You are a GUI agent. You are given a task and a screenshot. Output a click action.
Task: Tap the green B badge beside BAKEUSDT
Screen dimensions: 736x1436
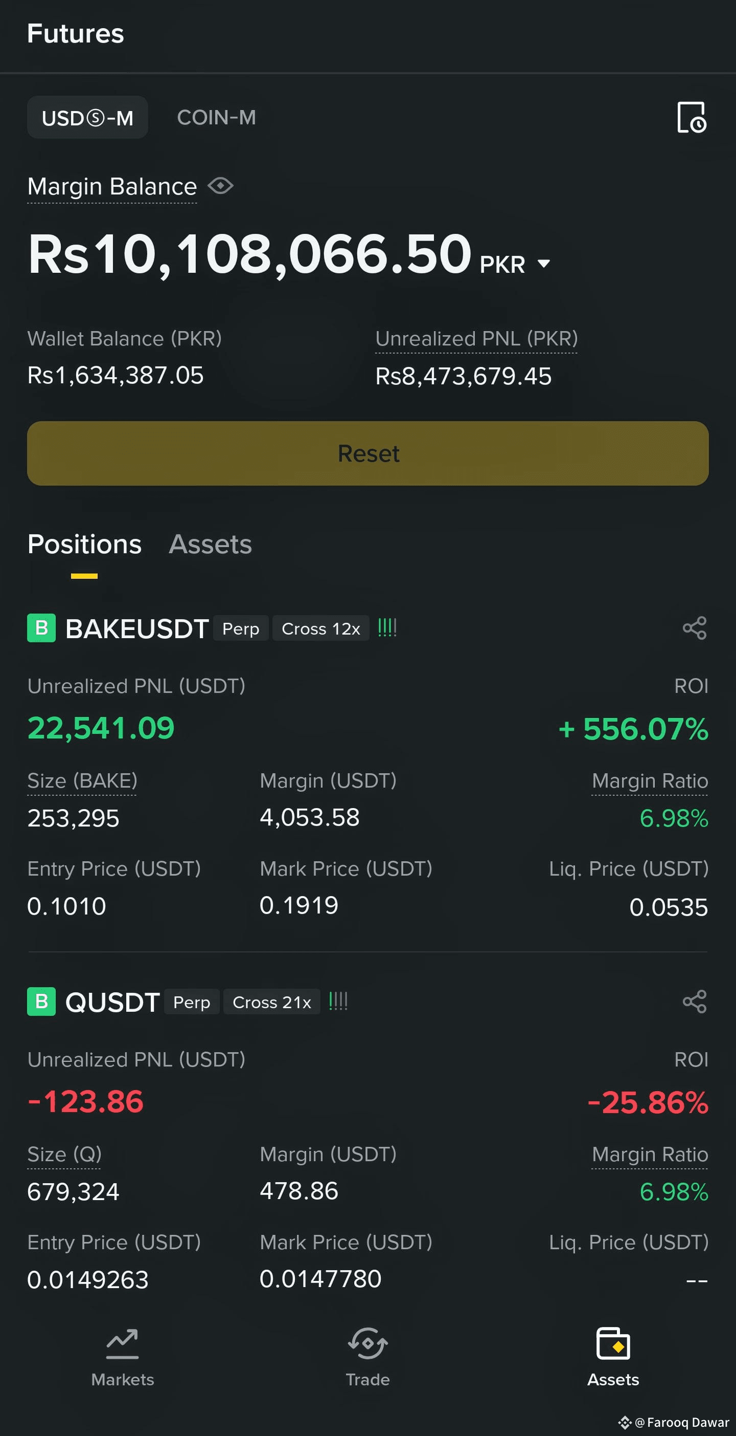tap(41, 628)
